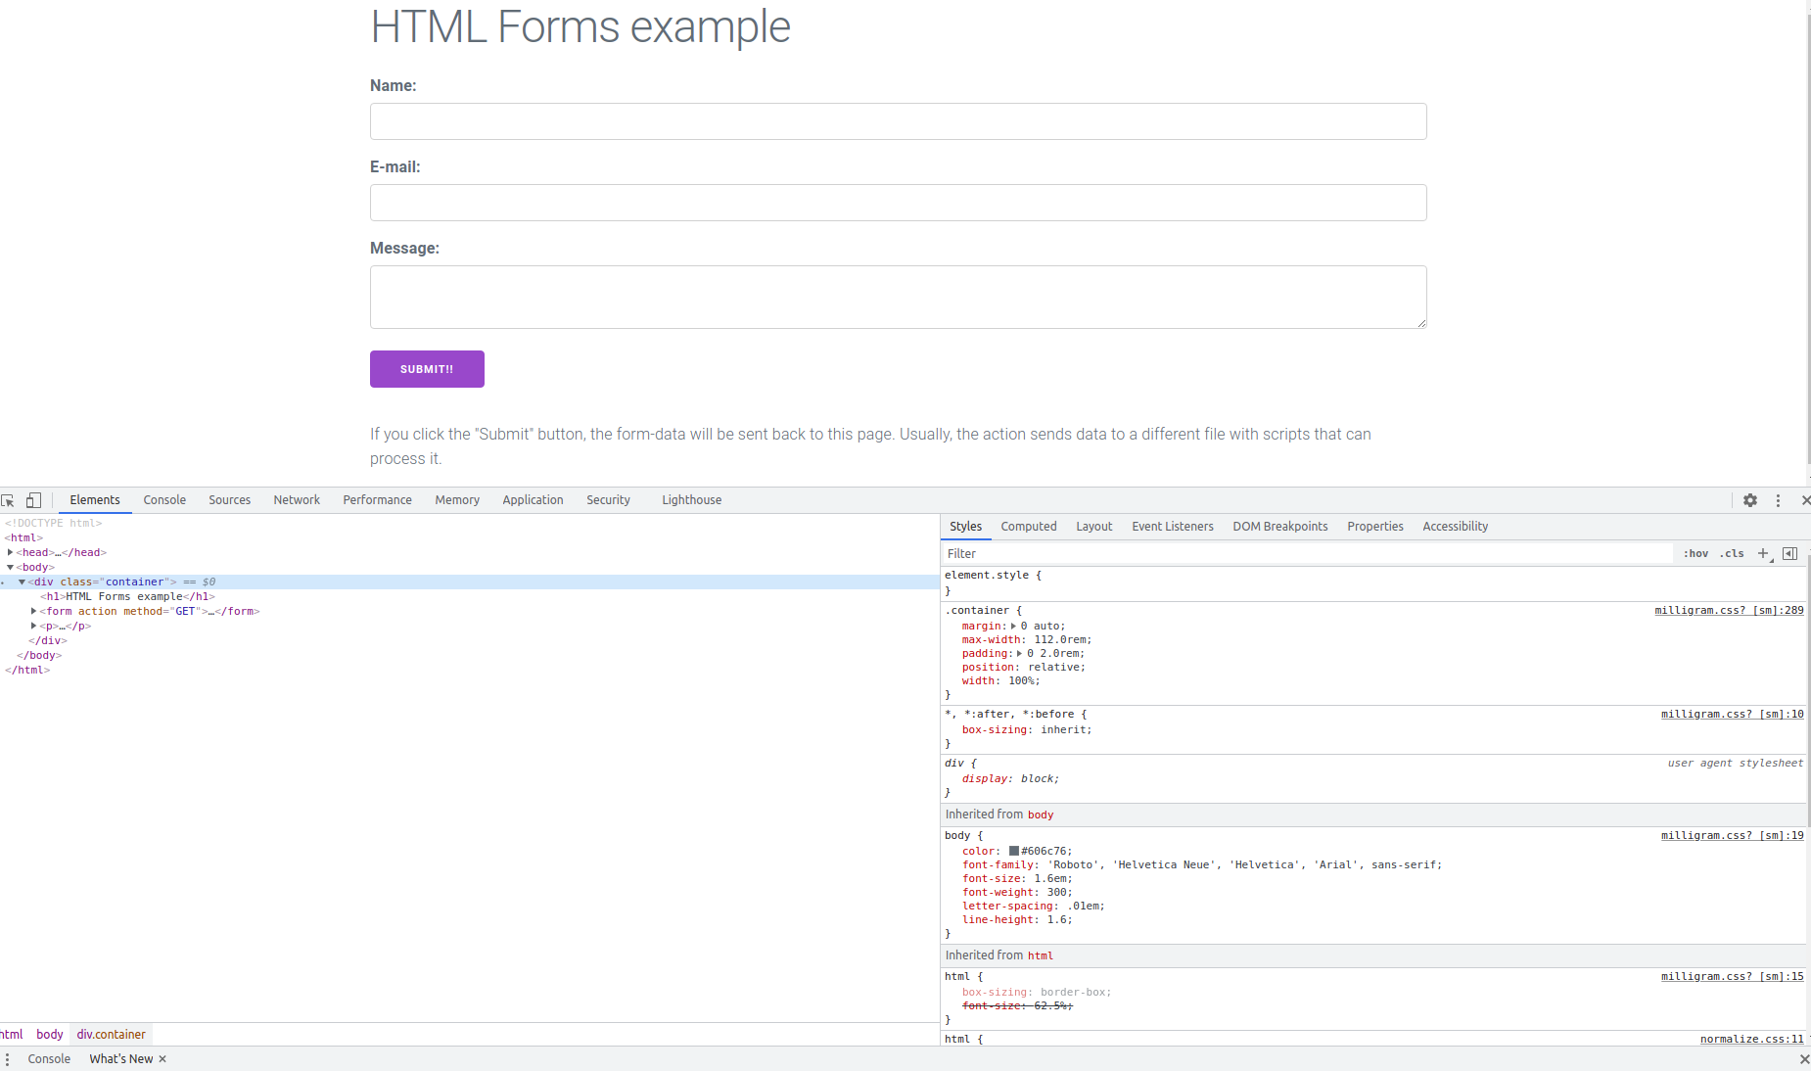Click the #606c76 color swatch

(x=1014, y=851)
